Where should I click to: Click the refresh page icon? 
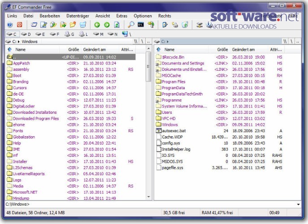tap(117, 25)
